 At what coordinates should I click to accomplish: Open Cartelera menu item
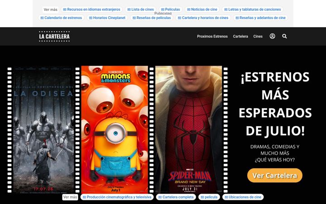(x=240, y=36)
